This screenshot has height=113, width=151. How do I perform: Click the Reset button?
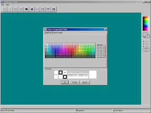coord(85,82)
